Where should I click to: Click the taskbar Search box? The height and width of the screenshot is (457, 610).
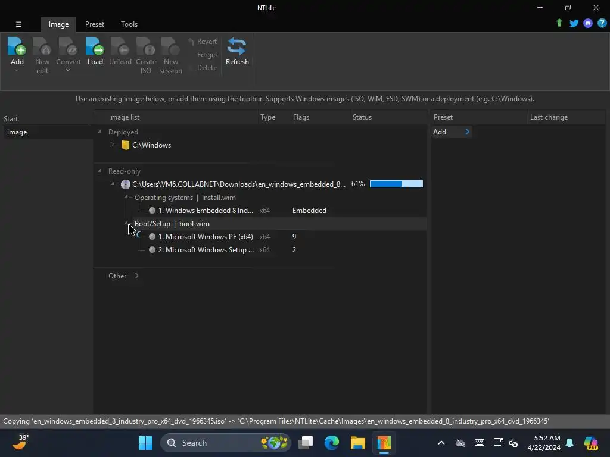tap(226, 443)
